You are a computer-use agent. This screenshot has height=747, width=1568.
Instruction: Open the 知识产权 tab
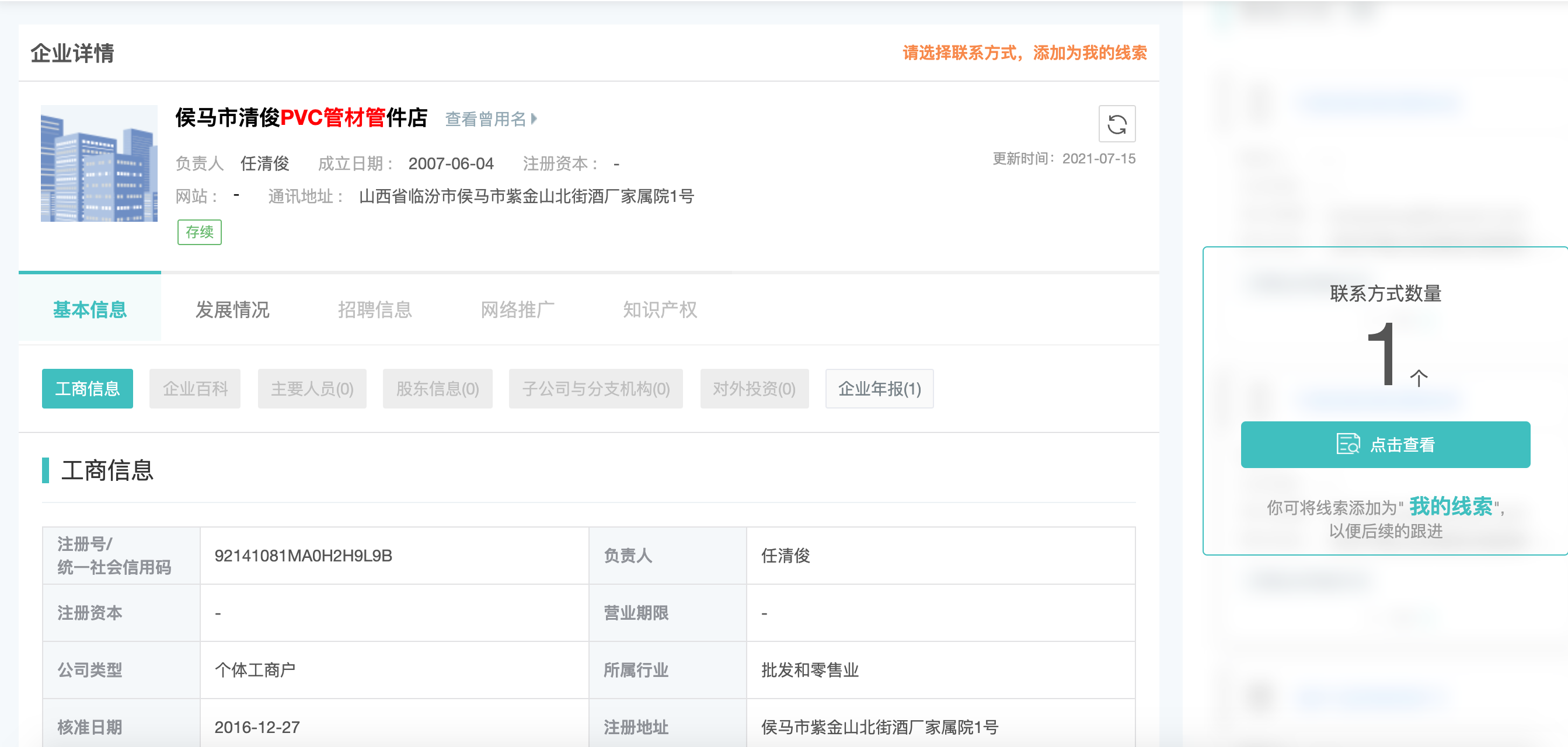pyautogui.click(x=660, y=310)
